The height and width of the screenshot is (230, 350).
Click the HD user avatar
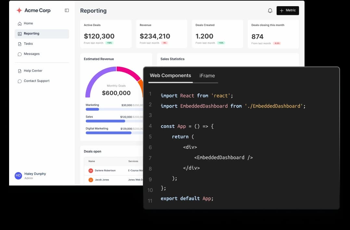click(18, 176)
